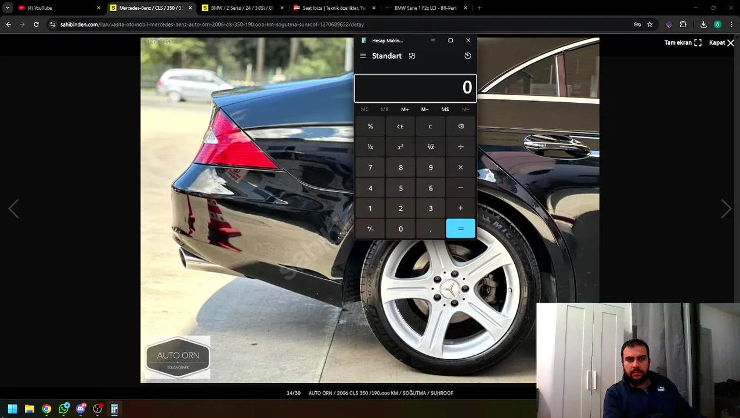Open the calculator history panel
740x418 pixels.
click(468, 56)
